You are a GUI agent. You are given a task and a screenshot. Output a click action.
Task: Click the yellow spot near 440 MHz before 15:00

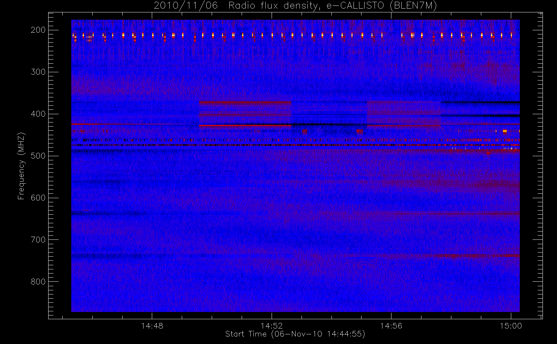505,131
